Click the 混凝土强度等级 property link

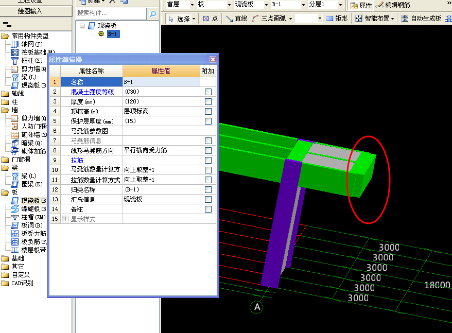coord(92,92)
